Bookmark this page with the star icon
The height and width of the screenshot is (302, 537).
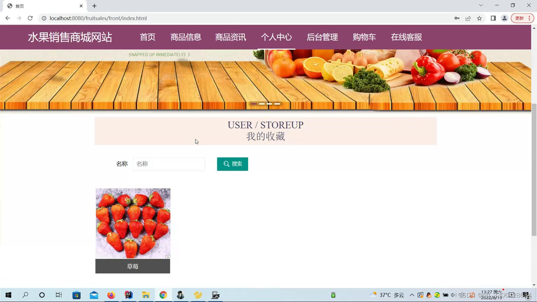479,18
